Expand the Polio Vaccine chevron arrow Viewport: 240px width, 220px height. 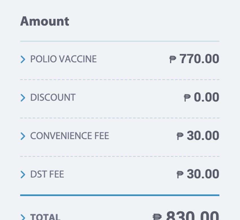tap(23, 59)
